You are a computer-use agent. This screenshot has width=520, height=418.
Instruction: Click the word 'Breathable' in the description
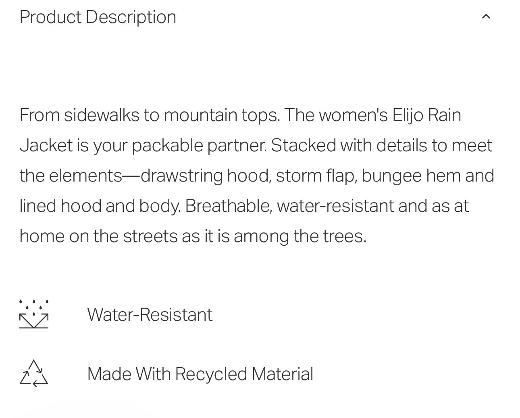coord(229,206)
